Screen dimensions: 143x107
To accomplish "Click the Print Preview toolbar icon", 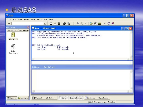I will (x=68, y=23).
